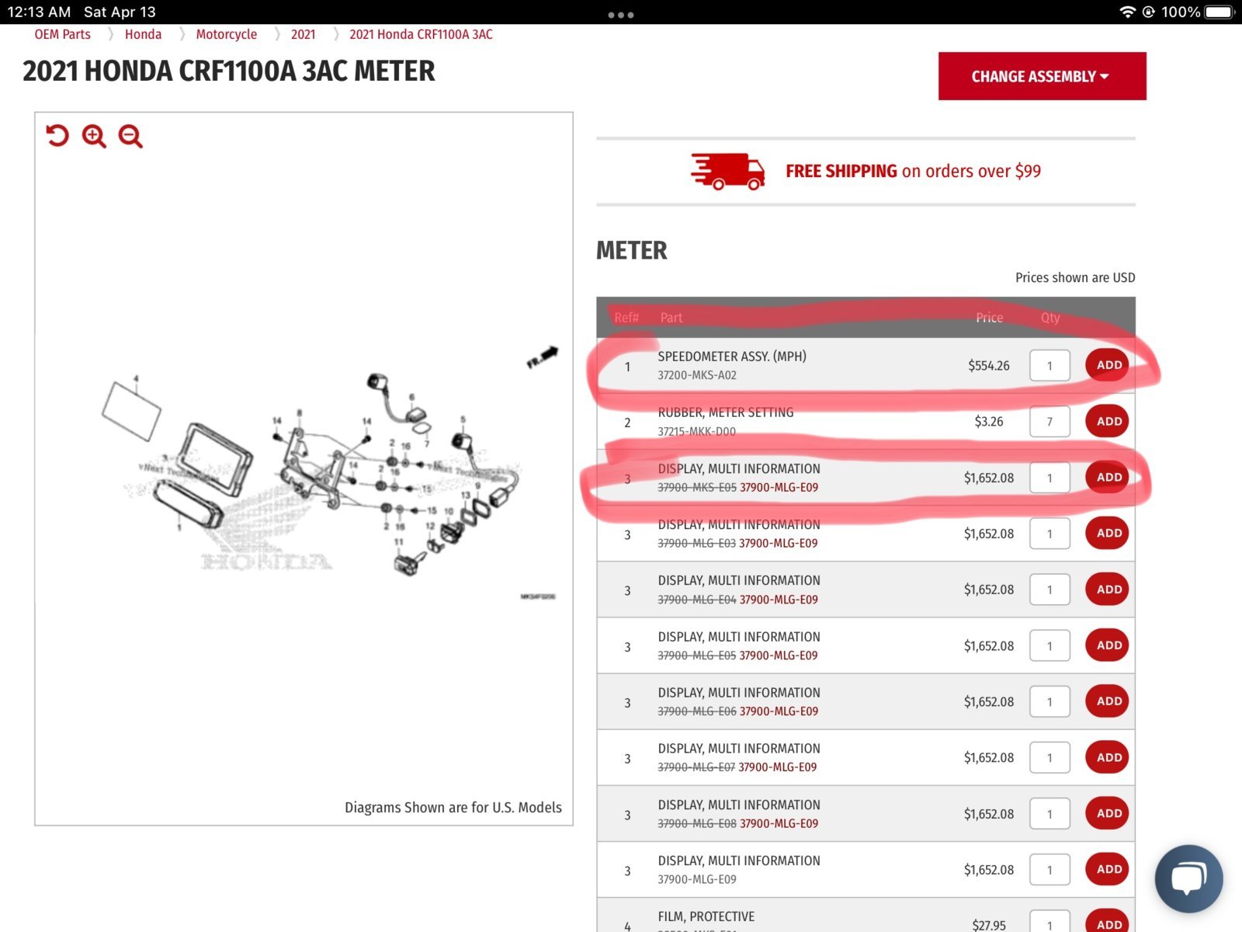Add display 37900-MLG-E05 to cart
Image resolution: width=1242 pixels, height=932 pixels.
click(x=1108, y=645)
